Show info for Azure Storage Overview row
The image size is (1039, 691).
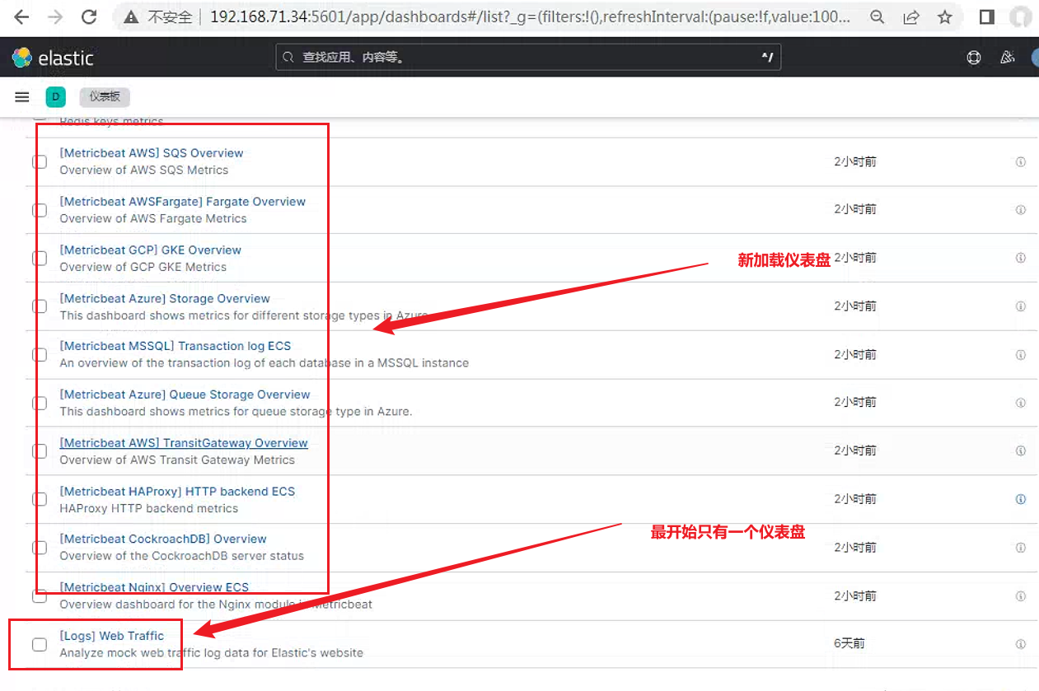tap(1020, 306)
